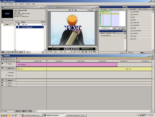Switch to the Info tab

[x=115, y=33]
